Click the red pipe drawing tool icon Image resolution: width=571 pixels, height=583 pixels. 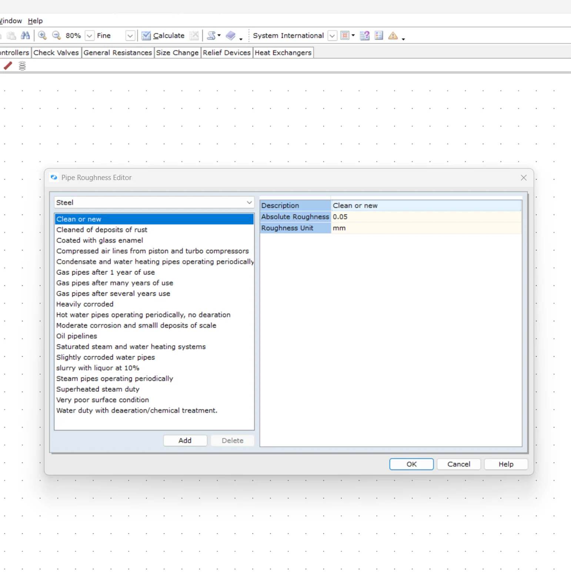tap(8, 66)
